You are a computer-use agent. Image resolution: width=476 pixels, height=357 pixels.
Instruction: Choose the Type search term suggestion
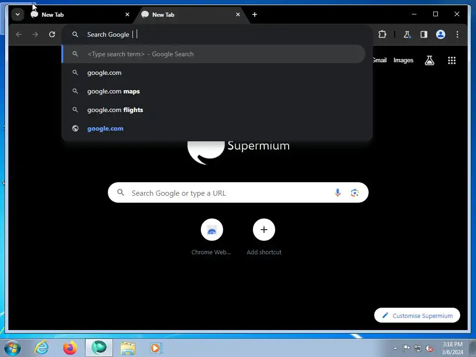click(x=214, y=54)
